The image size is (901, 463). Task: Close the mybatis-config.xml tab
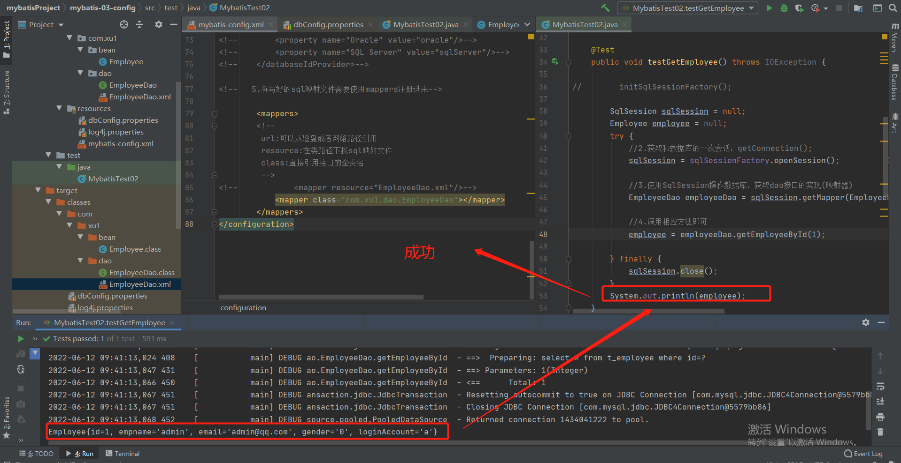point(271,24)
